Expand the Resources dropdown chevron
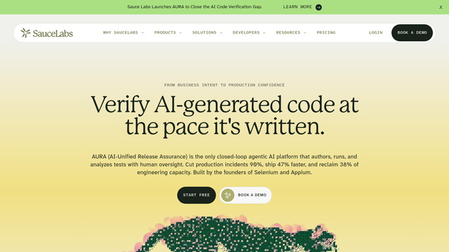 coord(305,33)
